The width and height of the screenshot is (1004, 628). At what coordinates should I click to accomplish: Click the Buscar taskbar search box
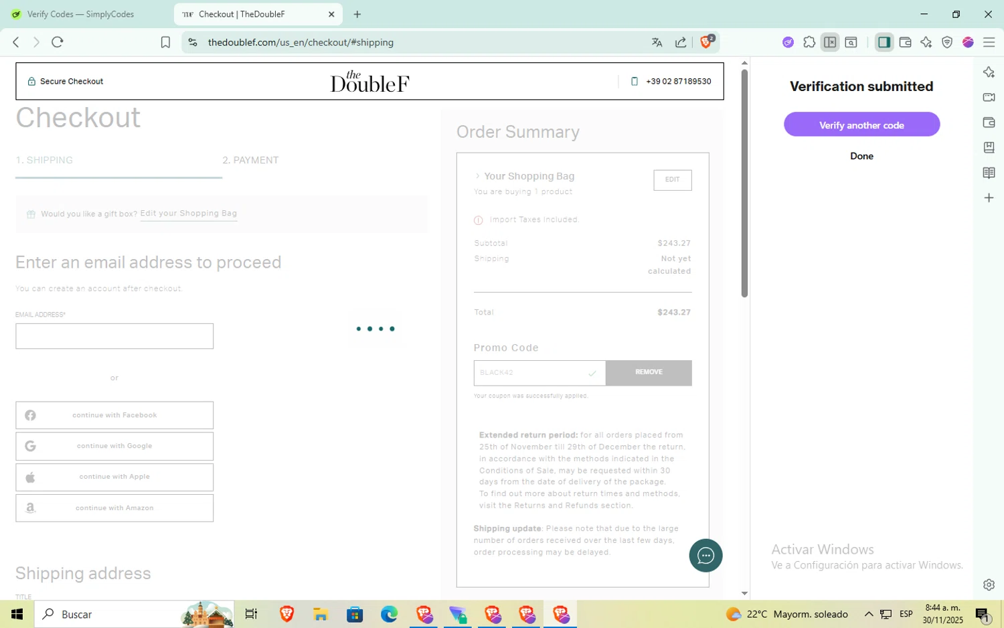tap(134, 614)
